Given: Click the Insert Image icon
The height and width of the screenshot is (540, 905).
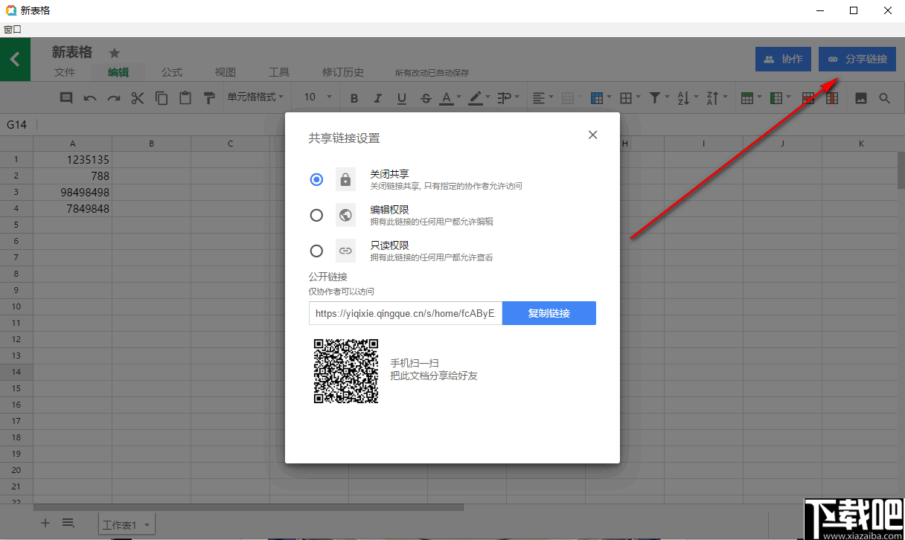Looking at the screenshot, I should (x=860, y=97).
